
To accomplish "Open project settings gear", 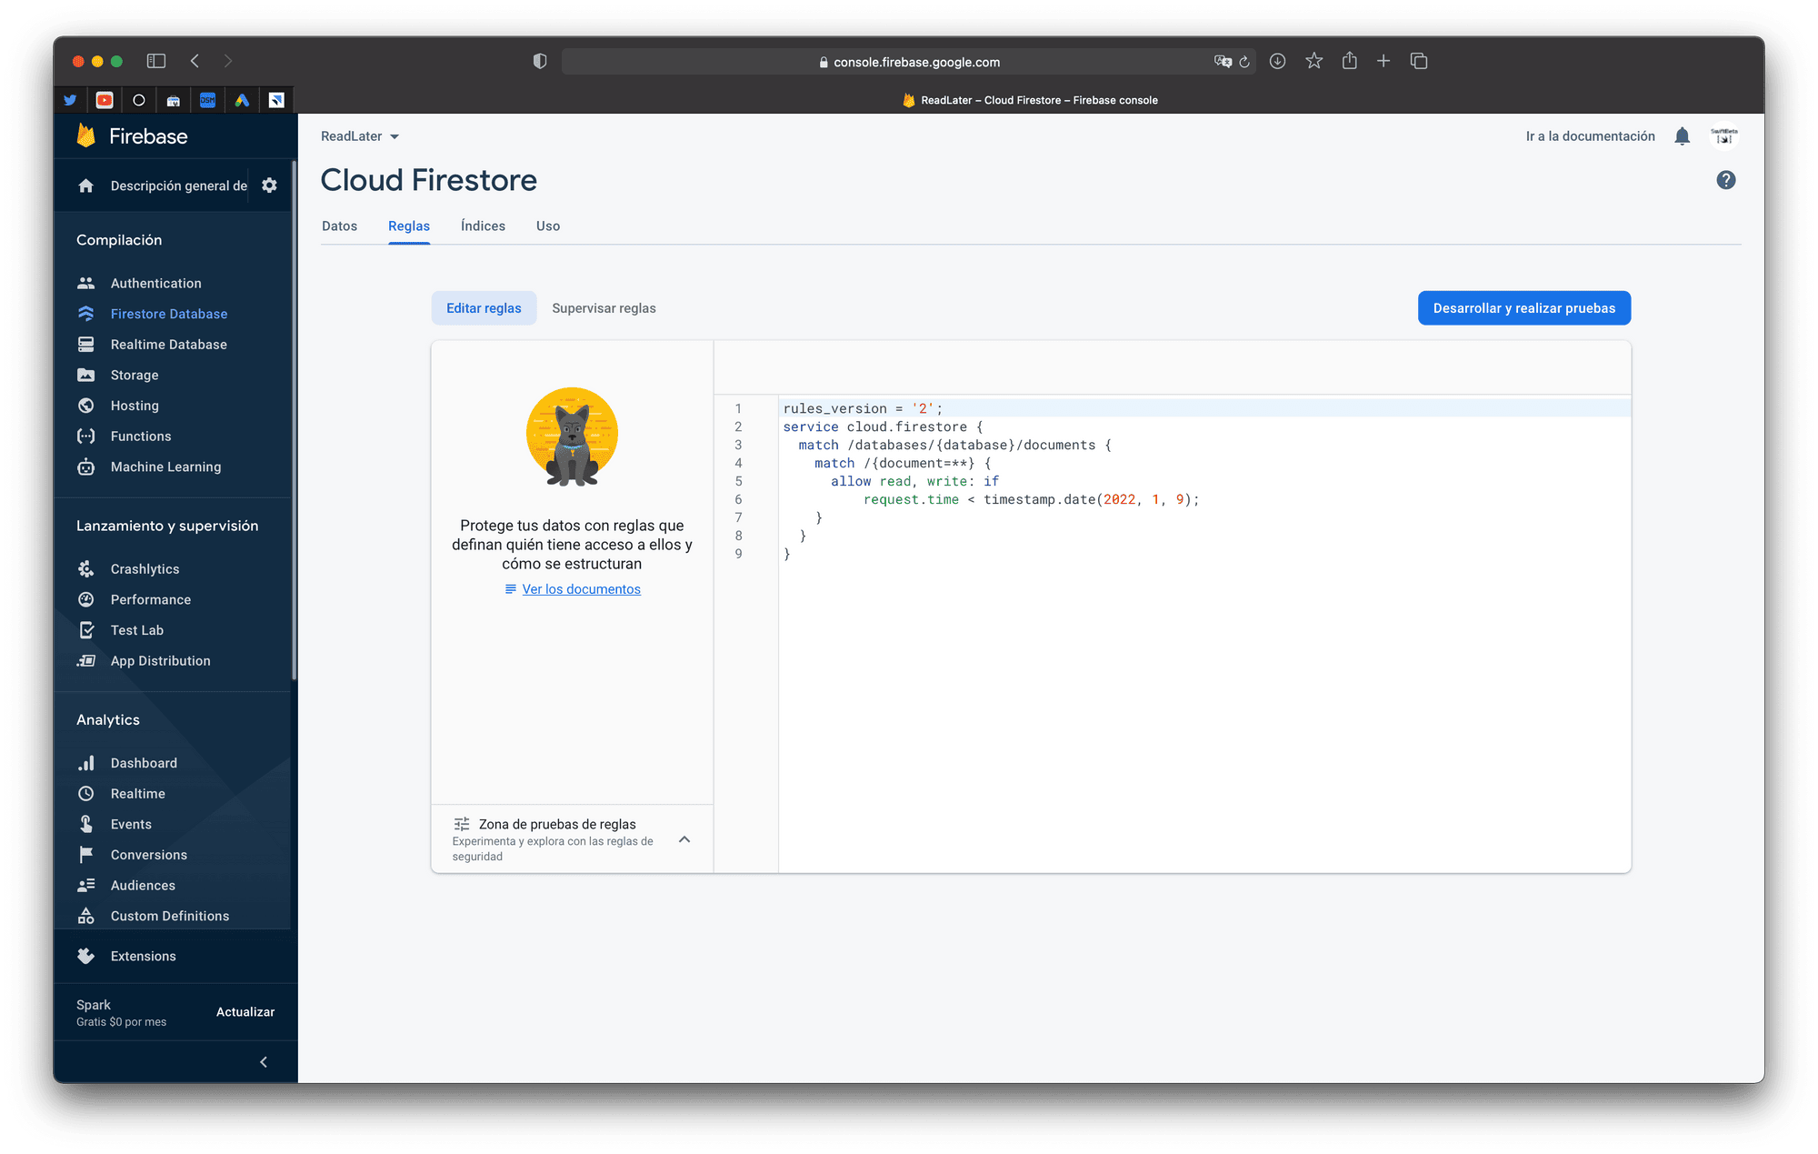I will 269,186.
